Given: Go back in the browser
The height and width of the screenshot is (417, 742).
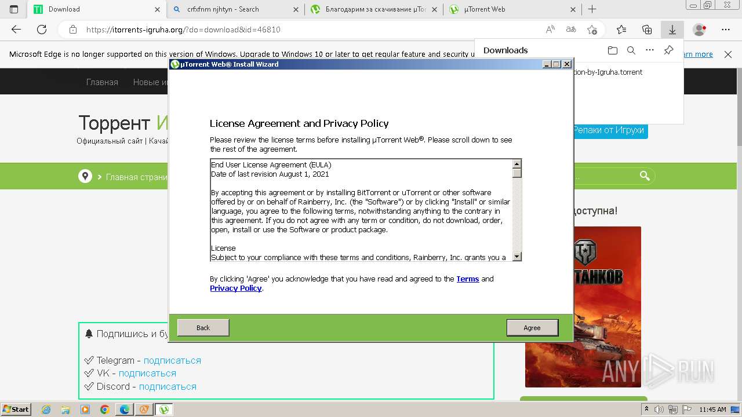Looking at the screenshot, I should tap(16, 30).
